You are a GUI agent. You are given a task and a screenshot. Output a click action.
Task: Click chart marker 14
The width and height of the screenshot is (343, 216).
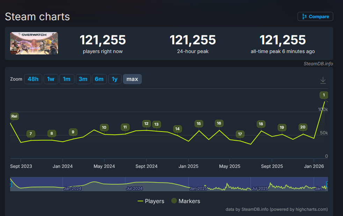(177, 129)
